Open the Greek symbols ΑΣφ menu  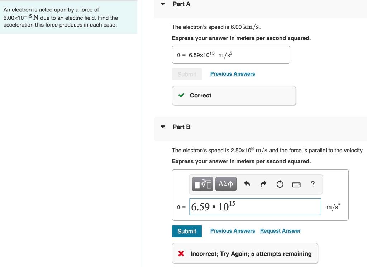pos(226,184)
